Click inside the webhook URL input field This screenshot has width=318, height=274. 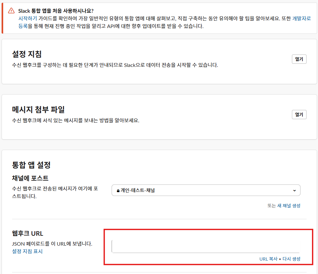tap(205, 246)
